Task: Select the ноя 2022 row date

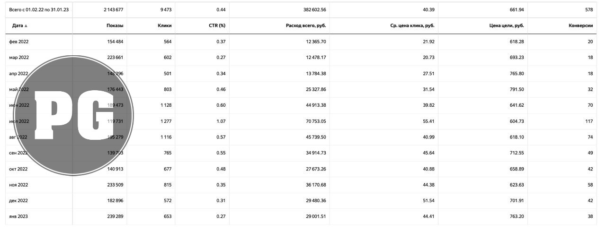Action: tap(19, 185)
